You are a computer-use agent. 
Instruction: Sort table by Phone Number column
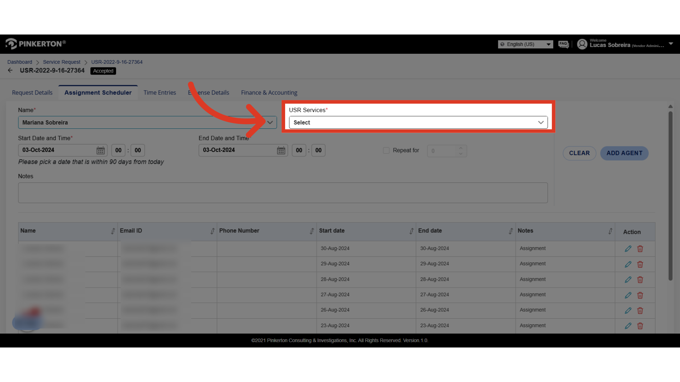coord(312,231)
